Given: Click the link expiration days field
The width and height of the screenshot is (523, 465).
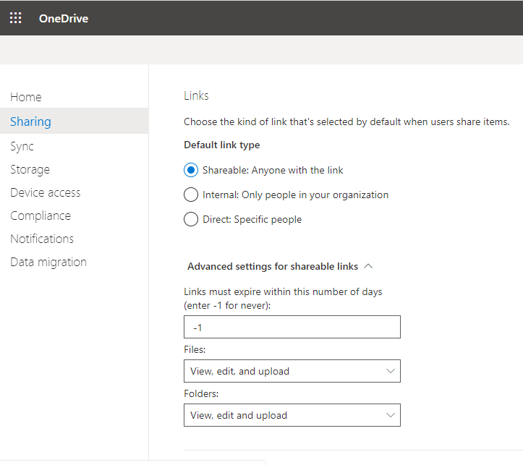Looking at the screenshot, I should point(292,327).
